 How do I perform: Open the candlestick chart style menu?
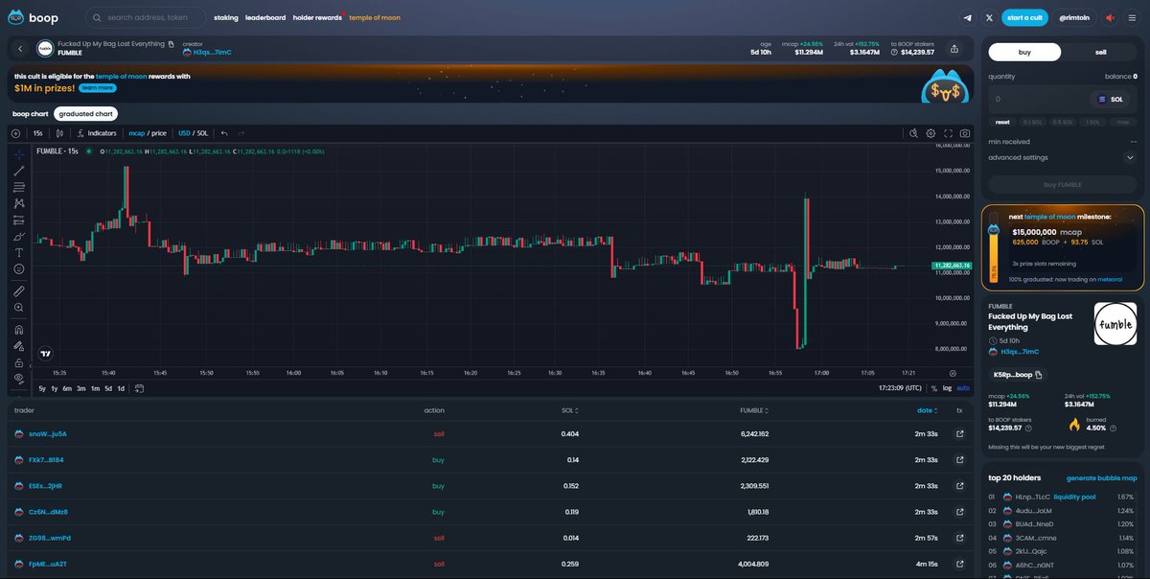[x=59, y=133]
